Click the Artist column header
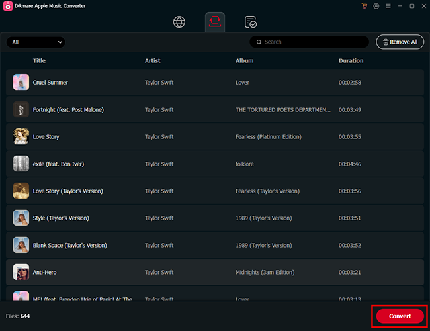The width and height of the screenshot is (430, 331). [x=153, y=61]
